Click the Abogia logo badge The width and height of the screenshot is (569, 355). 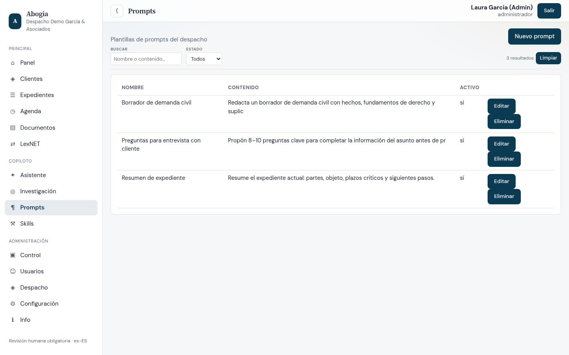coord(15,21)
